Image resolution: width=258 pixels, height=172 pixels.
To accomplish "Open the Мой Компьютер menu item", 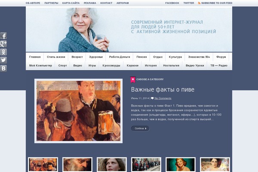I will [x=40, y=65].
